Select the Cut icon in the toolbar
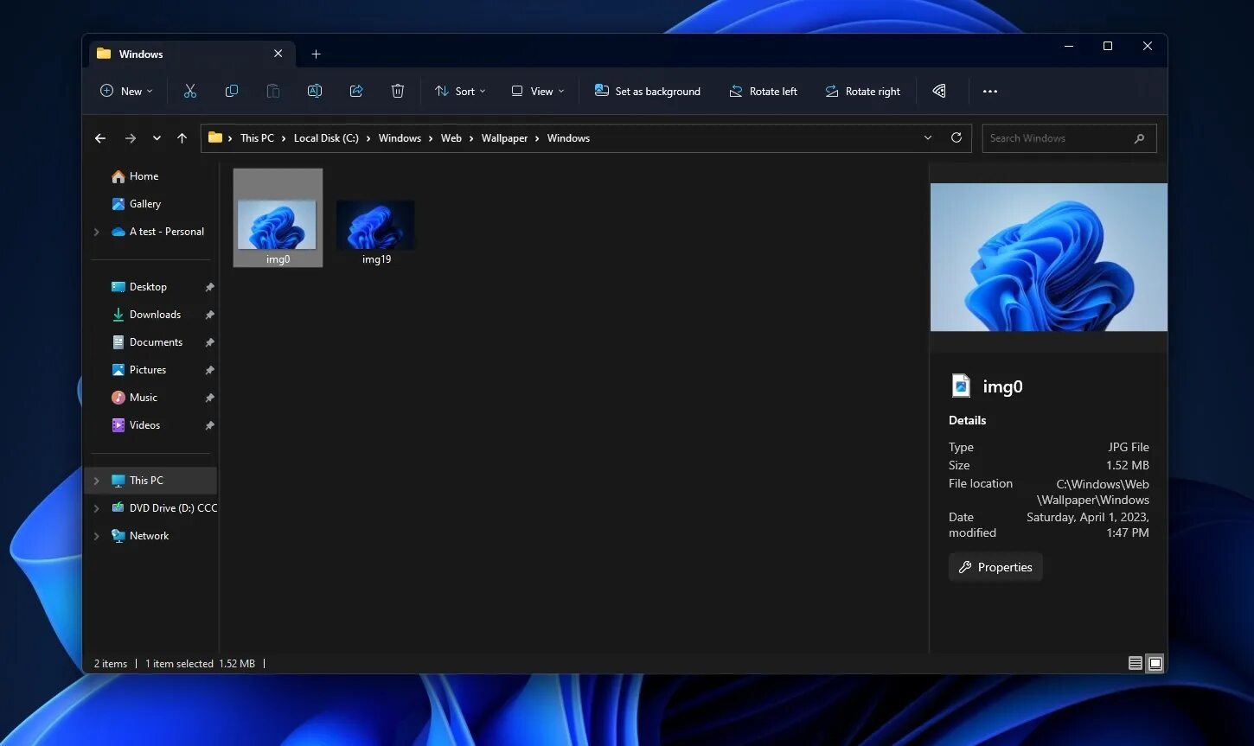 click(190, 91)
